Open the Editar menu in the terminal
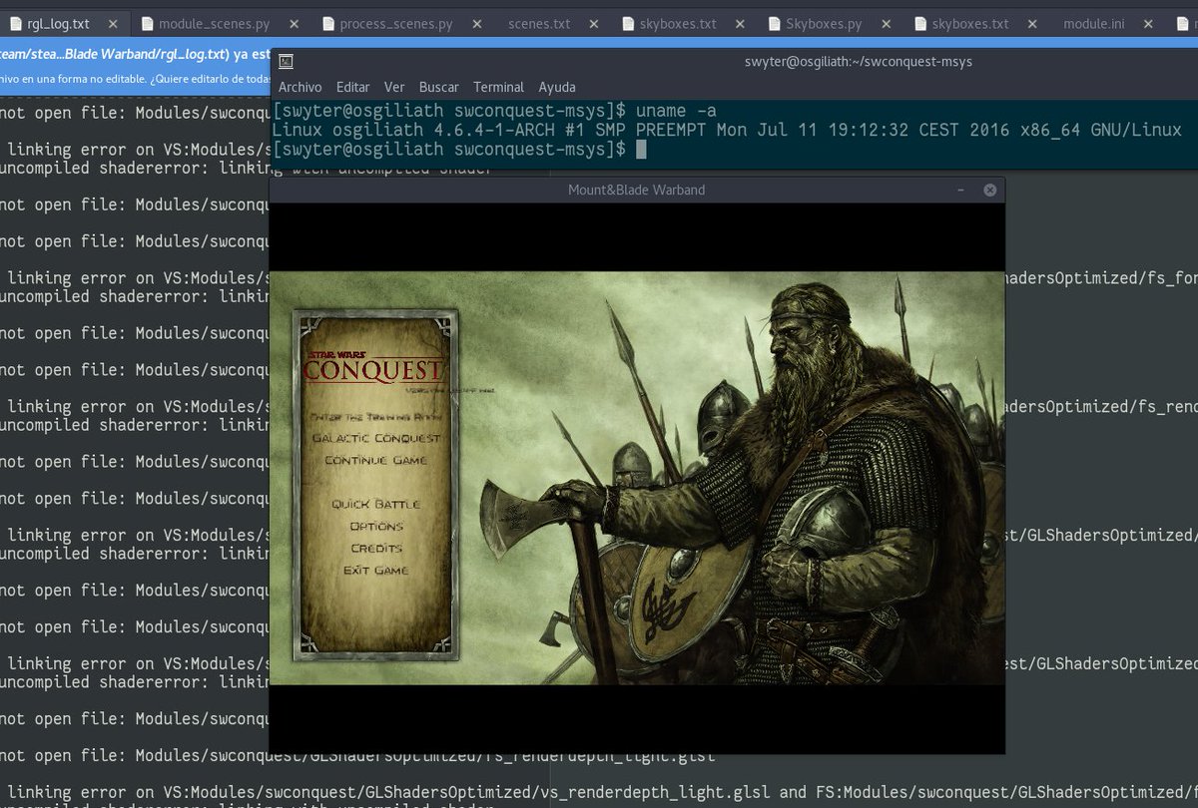Screen dimensions: 1198x808 [353, 87]
